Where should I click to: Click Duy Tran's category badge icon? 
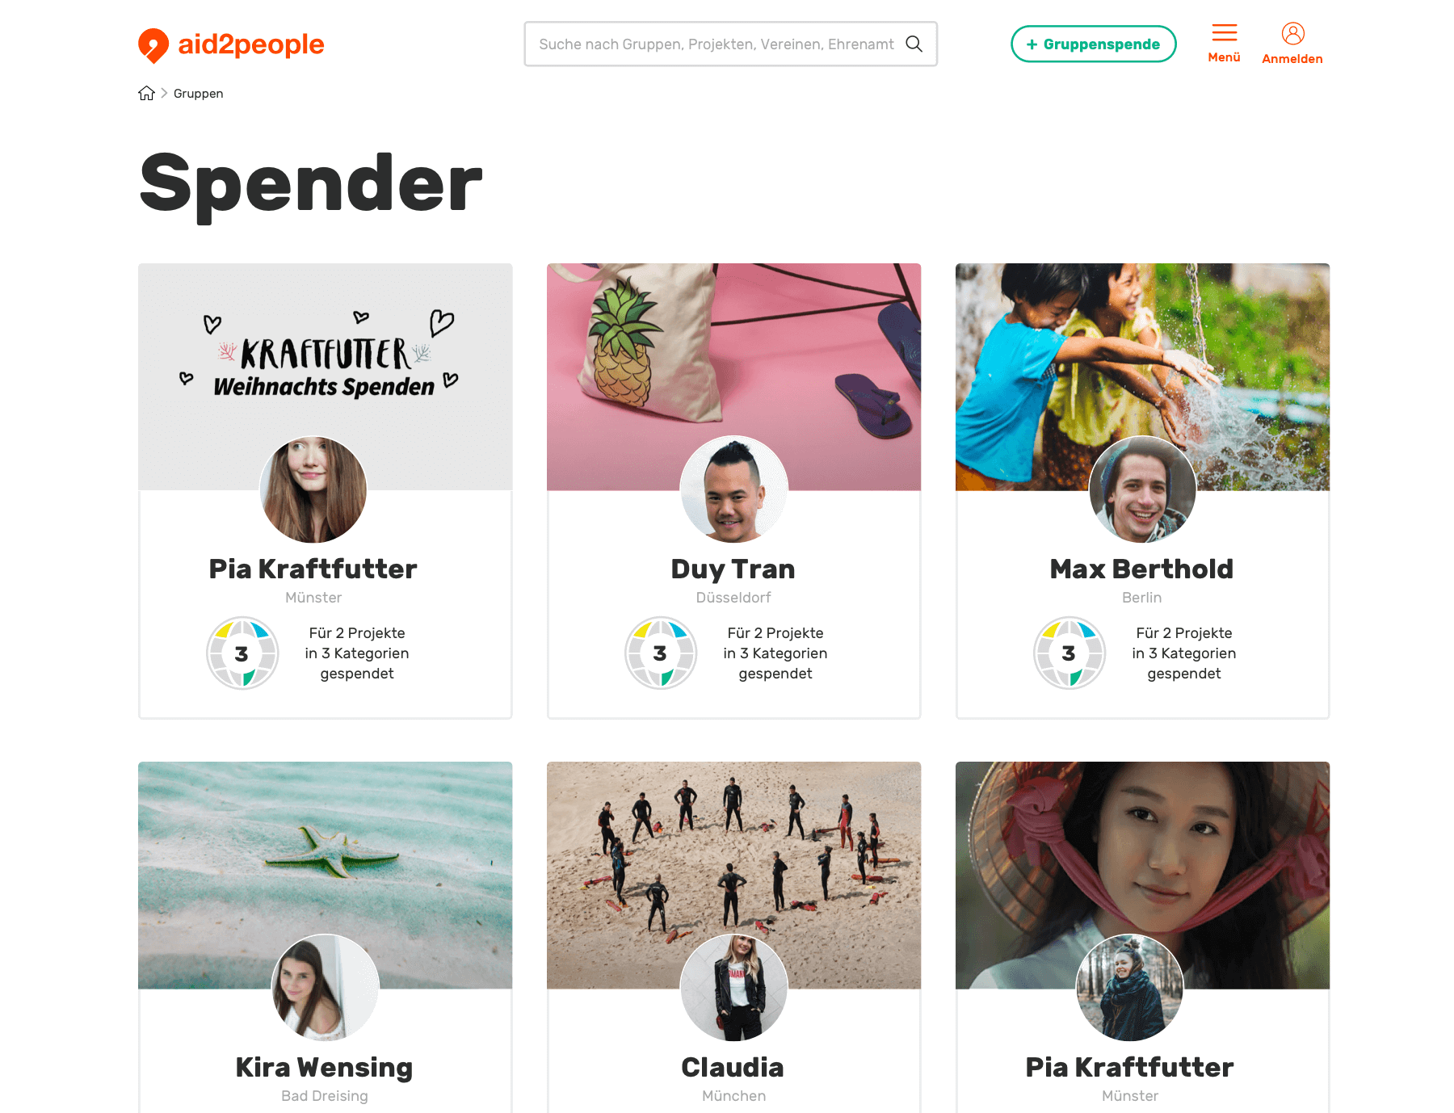[x=661, y=653]
